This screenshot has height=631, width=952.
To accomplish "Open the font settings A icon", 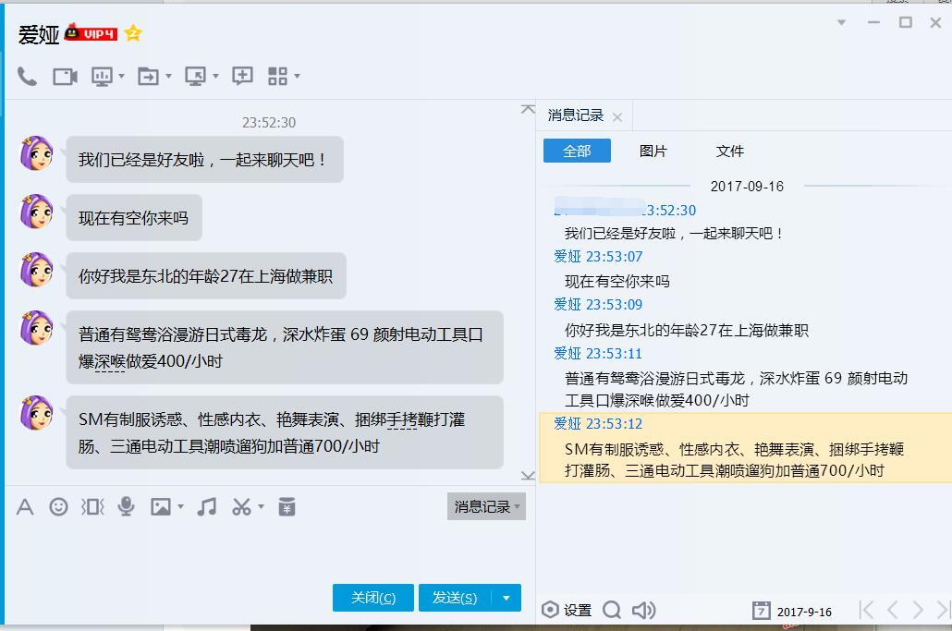I will 25,506.
